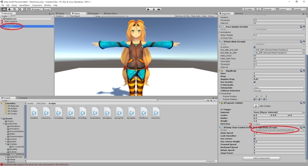The width and height of the screenshot is (308, 166).
Task: Select the FaceUpdate script icon
Action: coord(59,113)
